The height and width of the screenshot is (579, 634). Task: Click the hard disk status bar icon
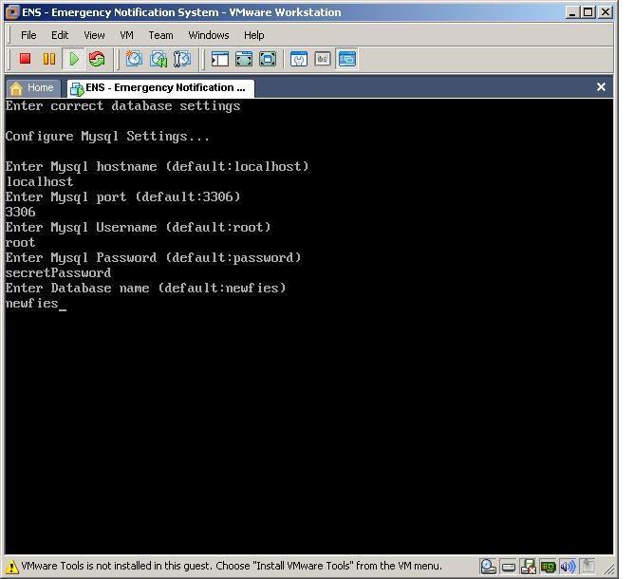click(488, 567)
